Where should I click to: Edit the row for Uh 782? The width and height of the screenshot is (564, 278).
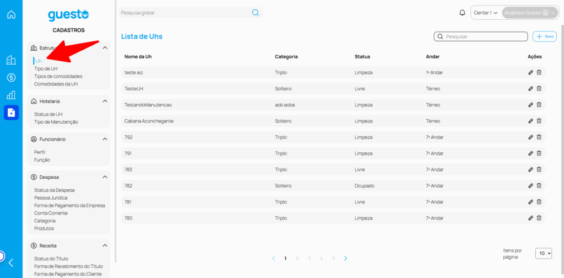[x=530, y=186]
